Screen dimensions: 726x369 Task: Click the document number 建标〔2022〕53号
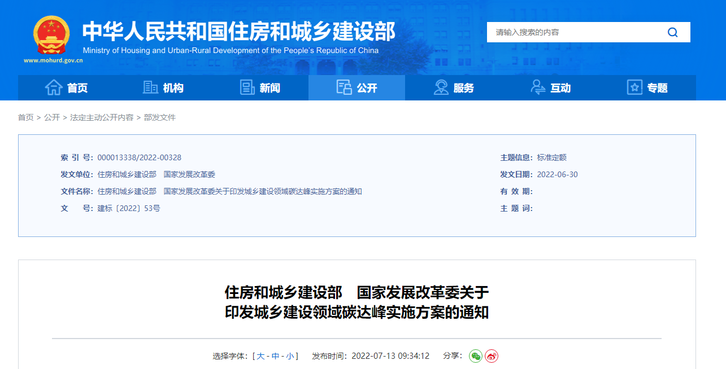[129, 208]
